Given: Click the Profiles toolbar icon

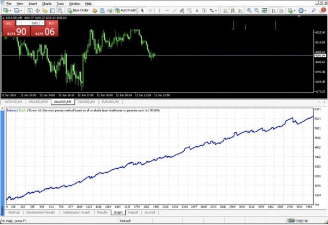Looking at the screenshot, I should click(16, 10).
